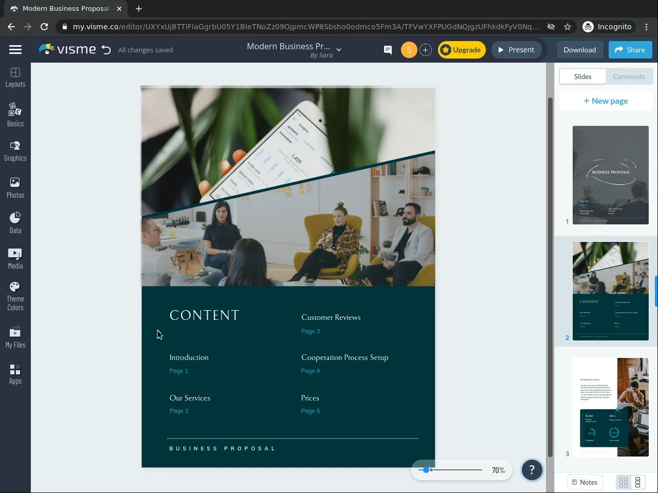Open the hamburger main menu
This screenshot has width=658, height=493.
pyautogui.click(x=15, y=50)
